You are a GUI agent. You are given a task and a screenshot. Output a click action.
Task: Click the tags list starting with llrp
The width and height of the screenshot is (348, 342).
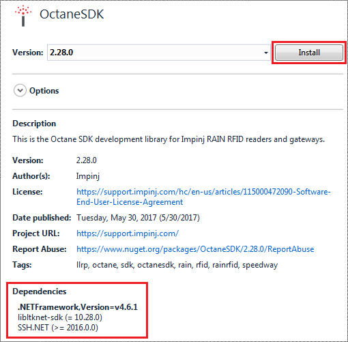[x=177, y=265]
